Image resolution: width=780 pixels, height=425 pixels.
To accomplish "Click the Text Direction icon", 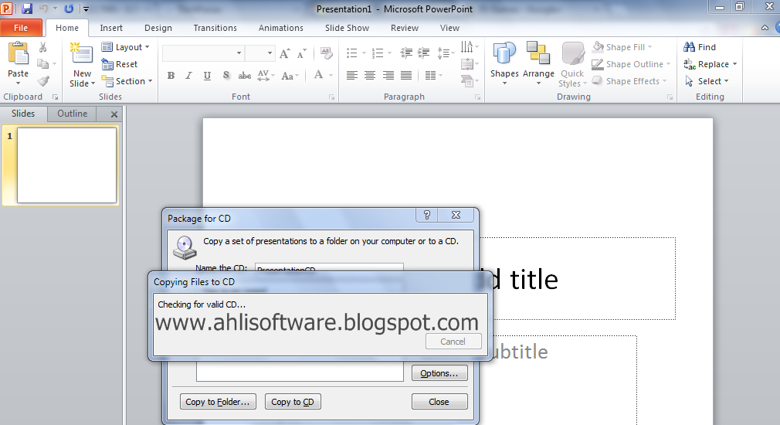I will click(x=469, y=47).
